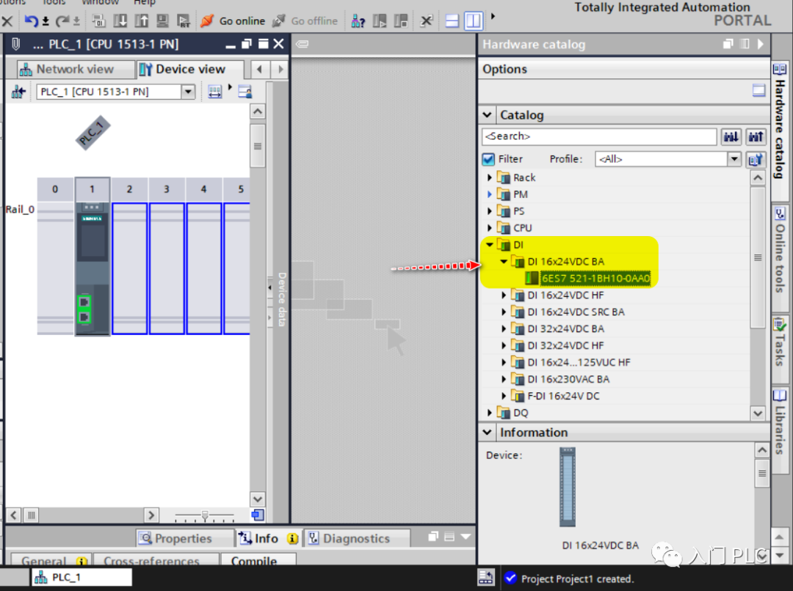Viewport: 793px width, 591px height.
Task: Click the Go offline button
Action: (x=305, y=21)
